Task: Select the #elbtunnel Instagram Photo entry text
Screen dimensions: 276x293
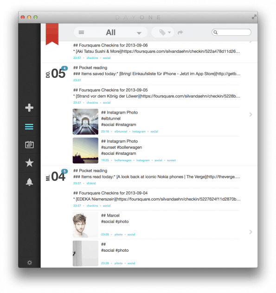Action: coord(120,119)
